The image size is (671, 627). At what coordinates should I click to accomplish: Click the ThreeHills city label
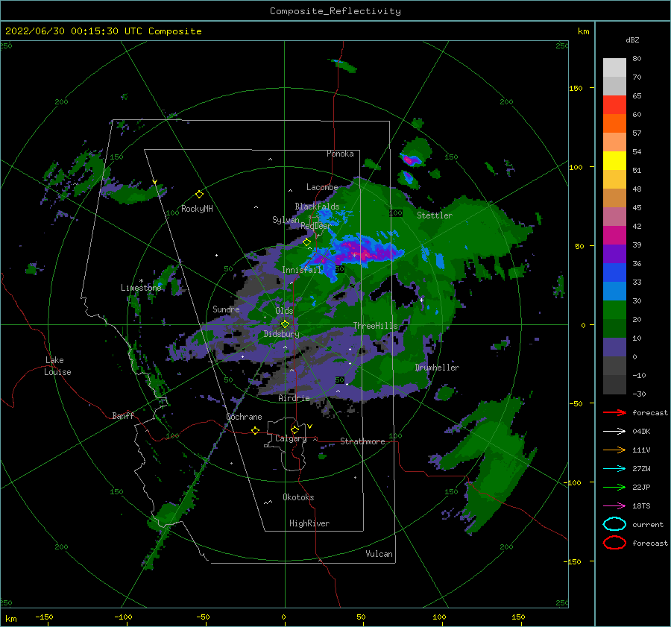(x=375, y=326)
